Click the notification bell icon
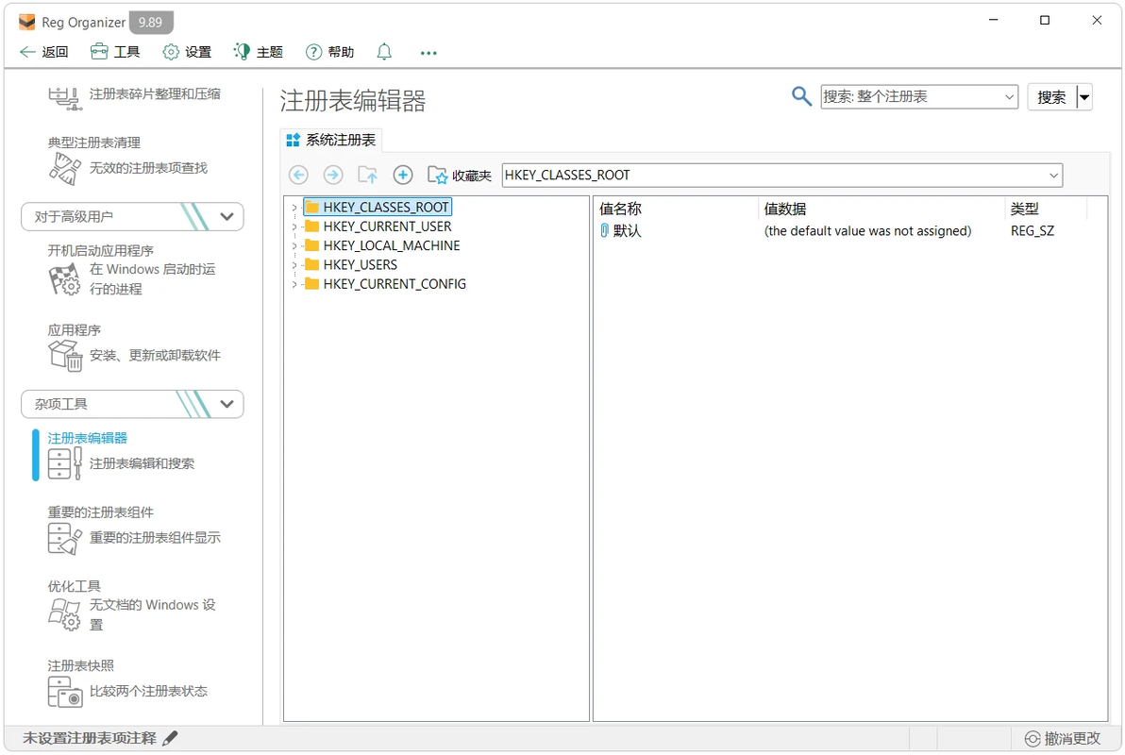 [384, 52]
